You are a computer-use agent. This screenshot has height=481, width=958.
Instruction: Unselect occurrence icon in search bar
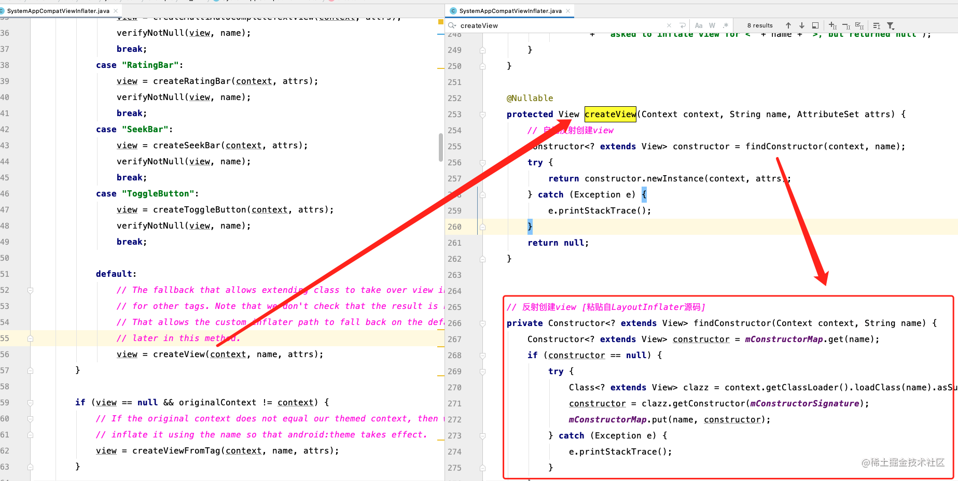[846, 25]
